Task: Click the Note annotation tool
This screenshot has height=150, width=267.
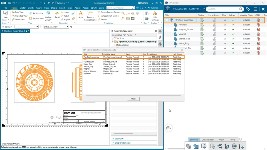Action: click(81, 15)
